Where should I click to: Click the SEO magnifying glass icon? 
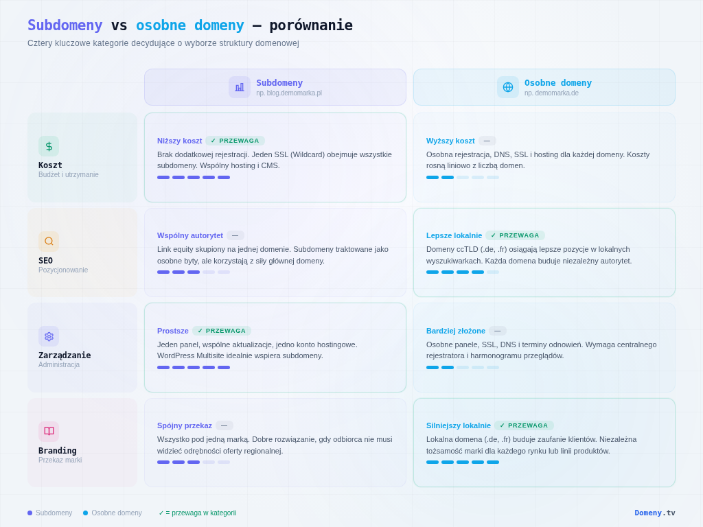49,242
